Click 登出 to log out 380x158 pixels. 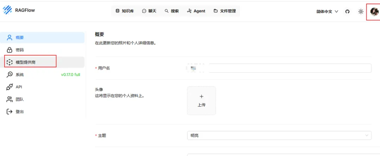point(42,112)
